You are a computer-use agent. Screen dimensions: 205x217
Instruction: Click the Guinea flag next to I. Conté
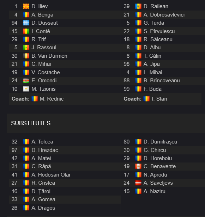coord(26,31)
